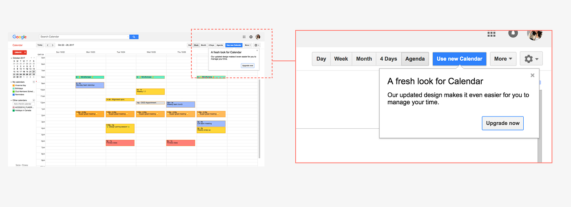Click Use new Calendar in small screenshot
571x207 pixels.
pos(234,45)
